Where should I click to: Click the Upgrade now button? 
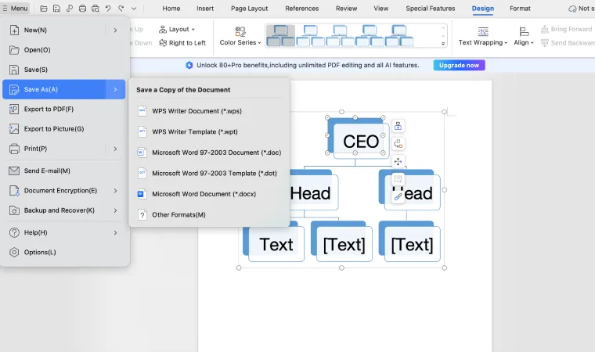point(459,65)
